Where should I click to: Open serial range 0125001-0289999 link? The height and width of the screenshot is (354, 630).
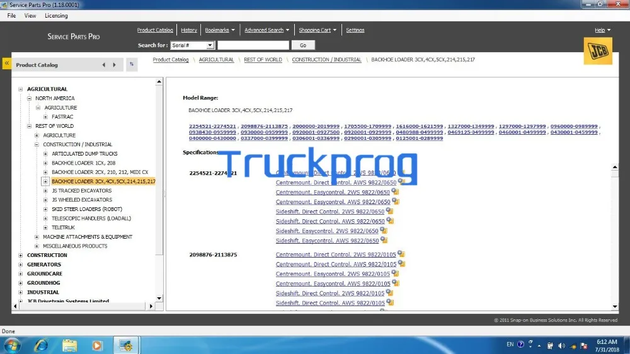[x=419, y=138]
